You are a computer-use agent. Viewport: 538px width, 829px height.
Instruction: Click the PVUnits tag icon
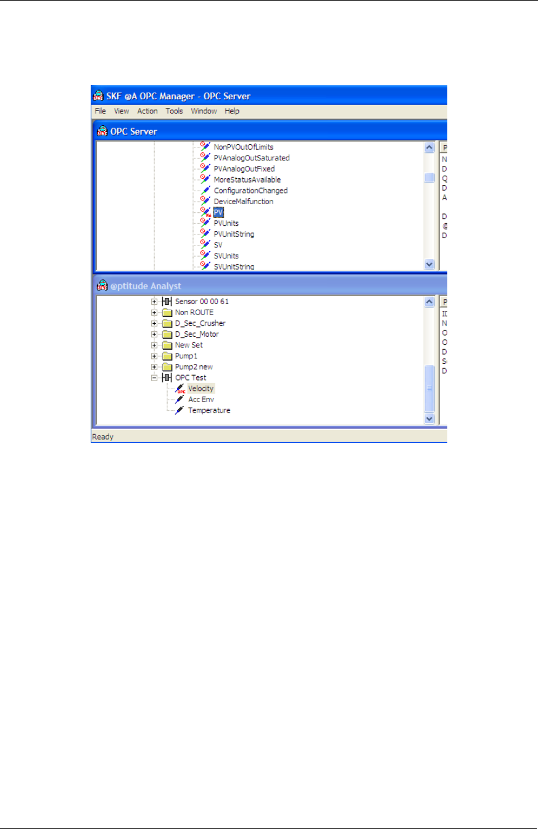(205, 223)
